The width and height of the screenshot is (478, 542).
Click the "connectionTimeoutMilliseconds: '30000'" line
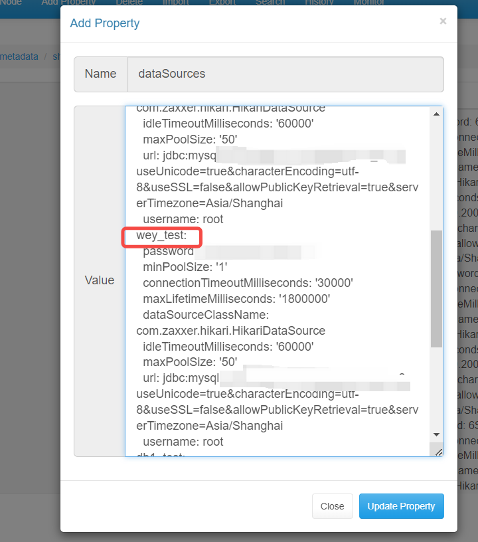click(248, 283)
